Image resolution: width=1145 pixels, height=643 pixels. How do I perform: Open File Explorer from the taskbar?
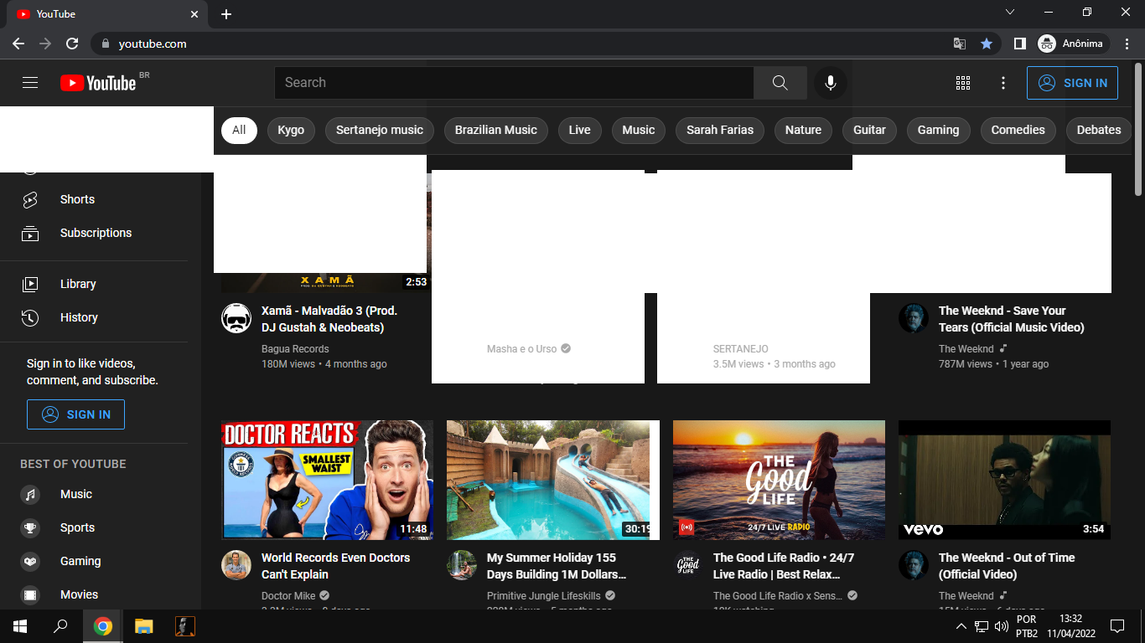coord(144,626)
